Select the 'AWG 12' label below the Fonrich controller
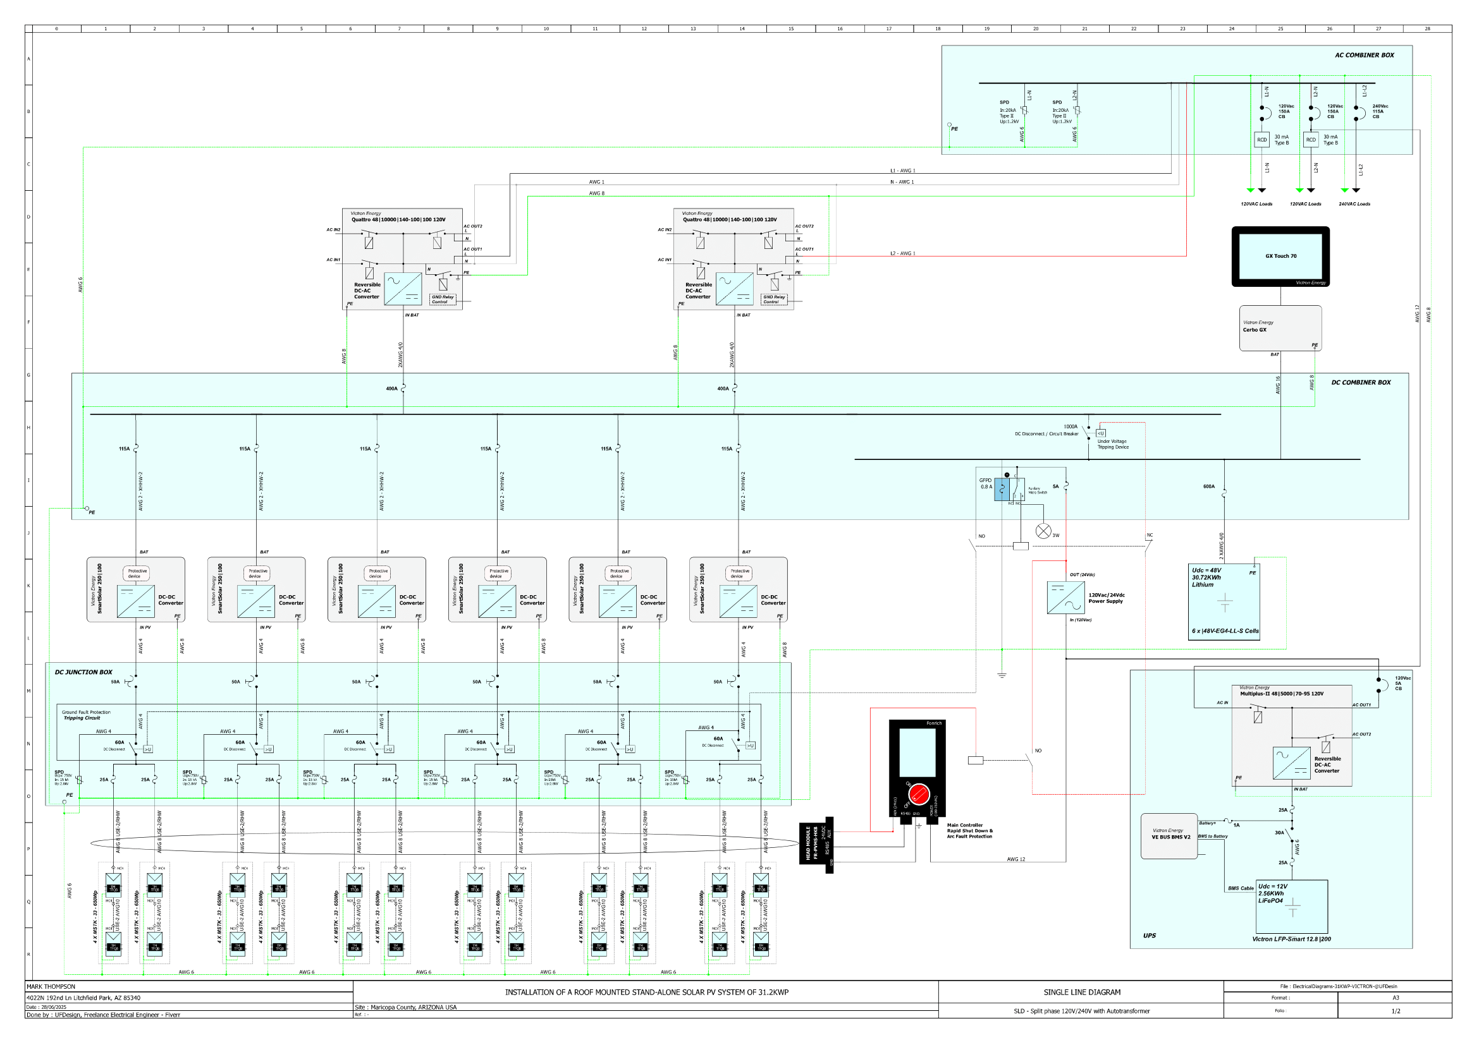 coord(1016,860)
